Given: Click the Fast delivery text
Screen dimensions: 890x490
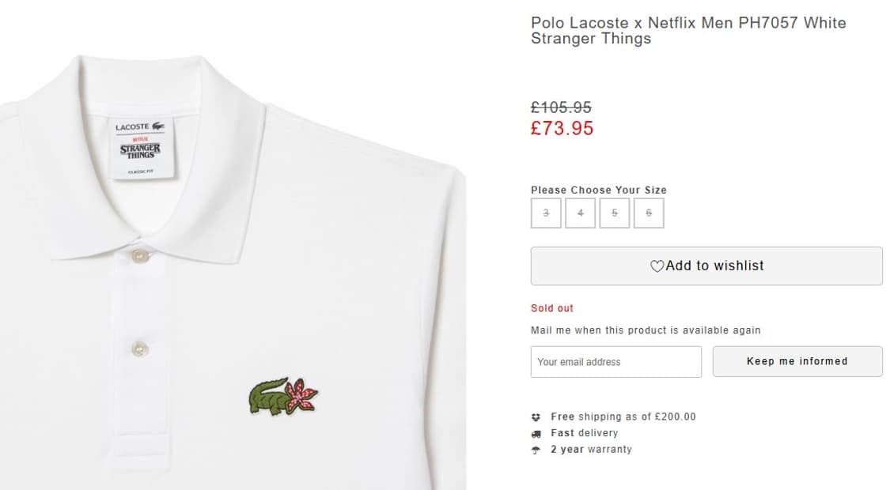Looking at the screenshot, I should (x=585, y=433).
